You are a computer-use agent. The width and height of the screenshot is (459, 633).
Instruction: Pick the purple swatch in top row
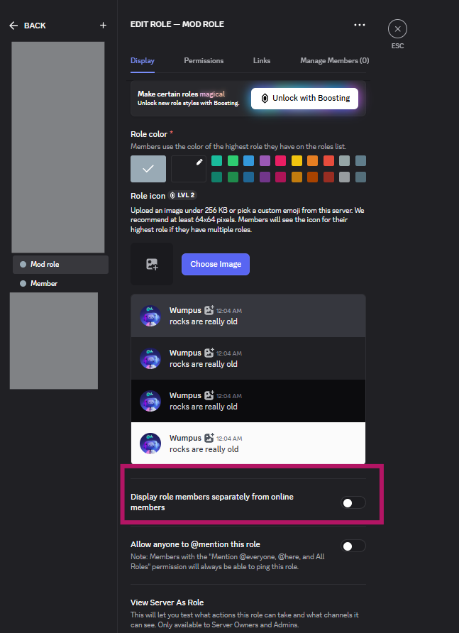265,160
